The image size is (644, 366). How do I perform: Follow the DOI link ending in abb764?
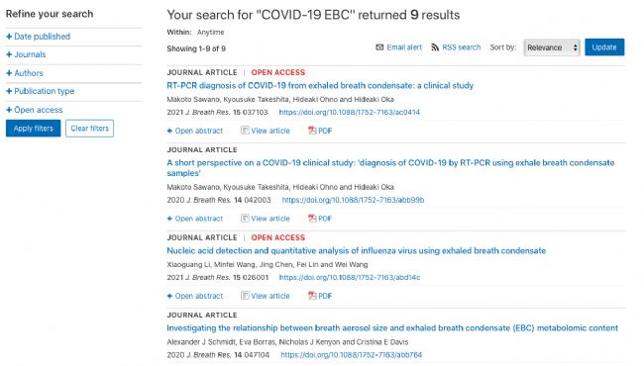[x=351, y=355]
